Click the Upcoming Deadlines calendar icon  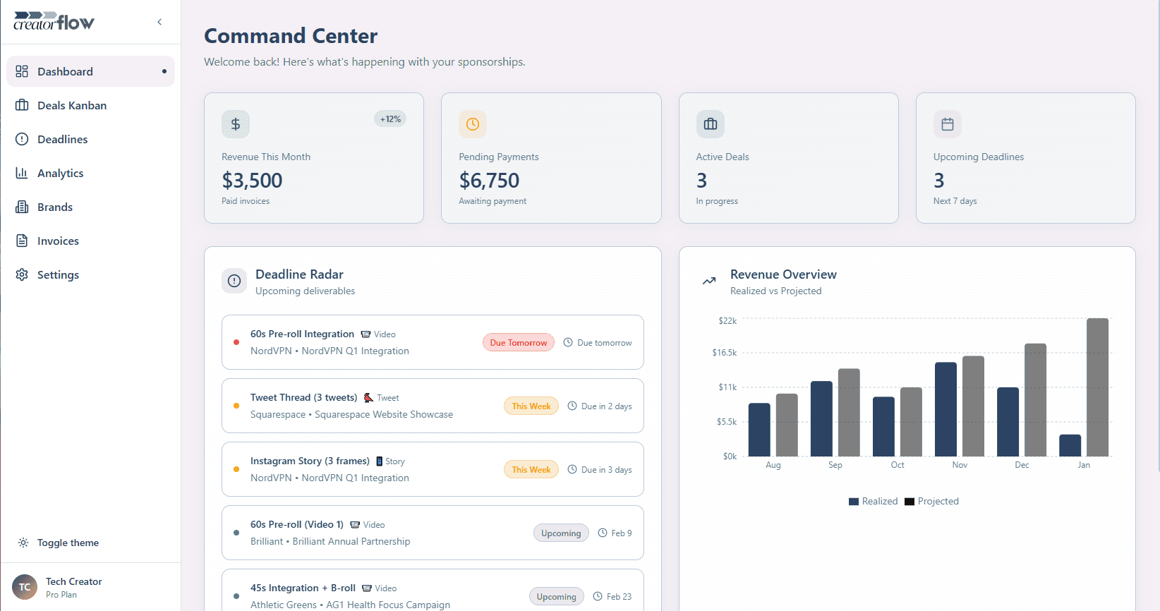pos(947,124)
